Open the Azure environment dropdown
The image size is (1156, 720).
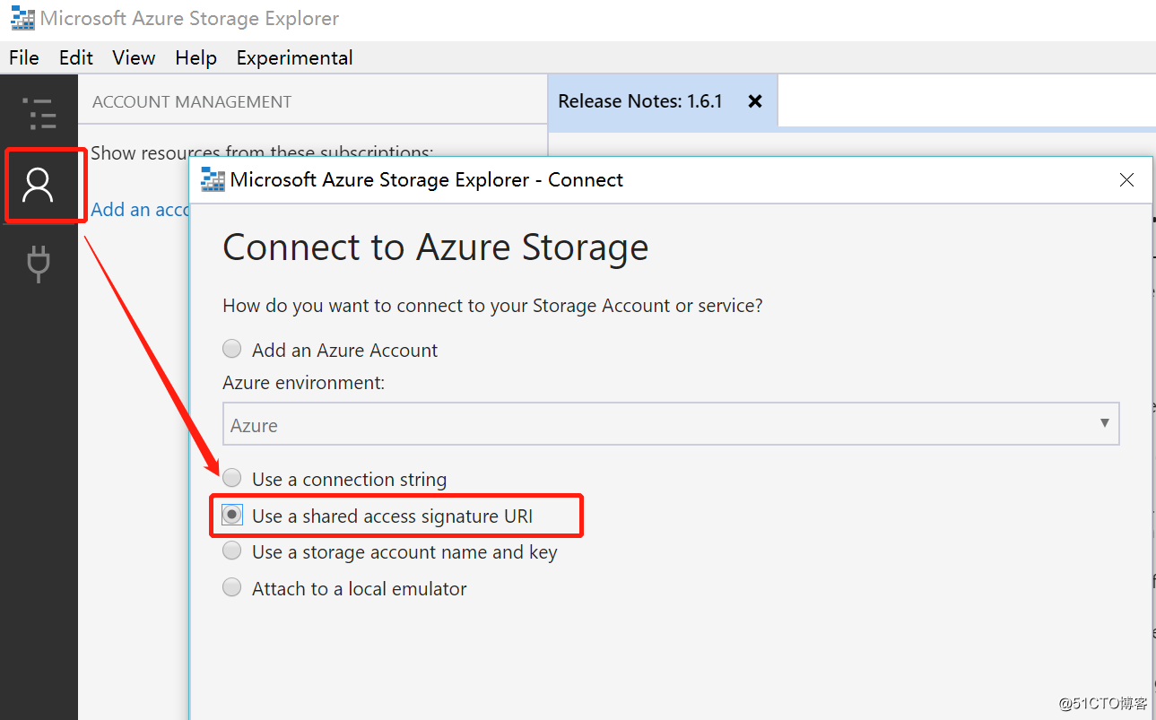click(x=671, y=424)
